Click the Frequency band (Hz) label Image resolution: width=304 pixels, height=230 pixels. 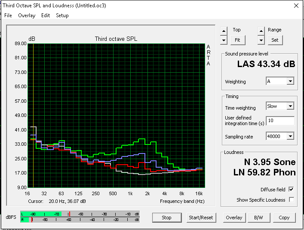tap(182, 201)
